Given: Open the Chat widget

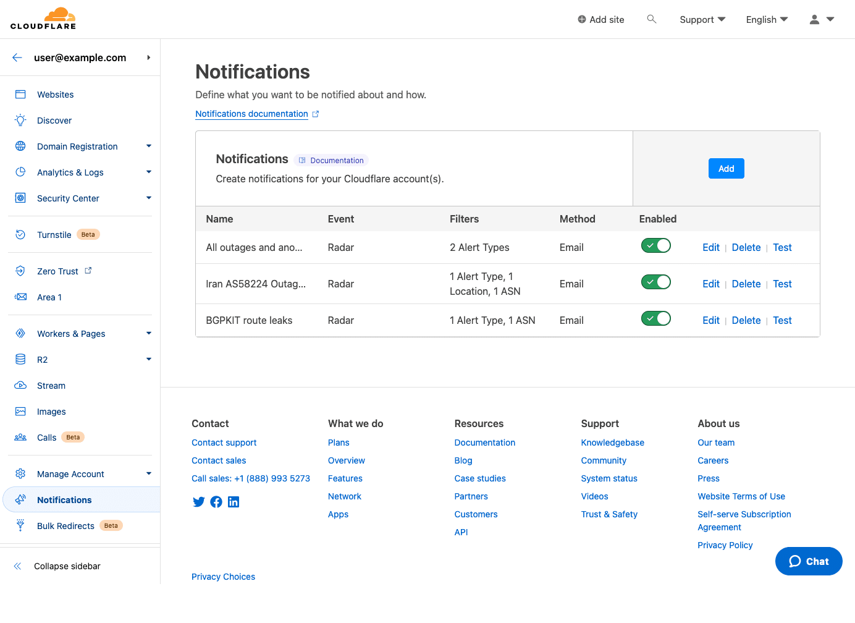Looking at the screenshot, I should 808,561.
